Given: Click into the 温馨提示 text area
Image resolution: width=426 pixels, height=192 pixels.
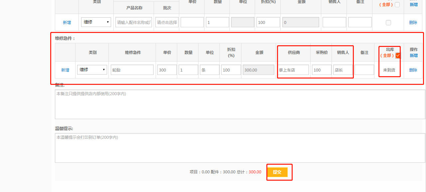Looking at the screenshot, I should tap(240, 148).
